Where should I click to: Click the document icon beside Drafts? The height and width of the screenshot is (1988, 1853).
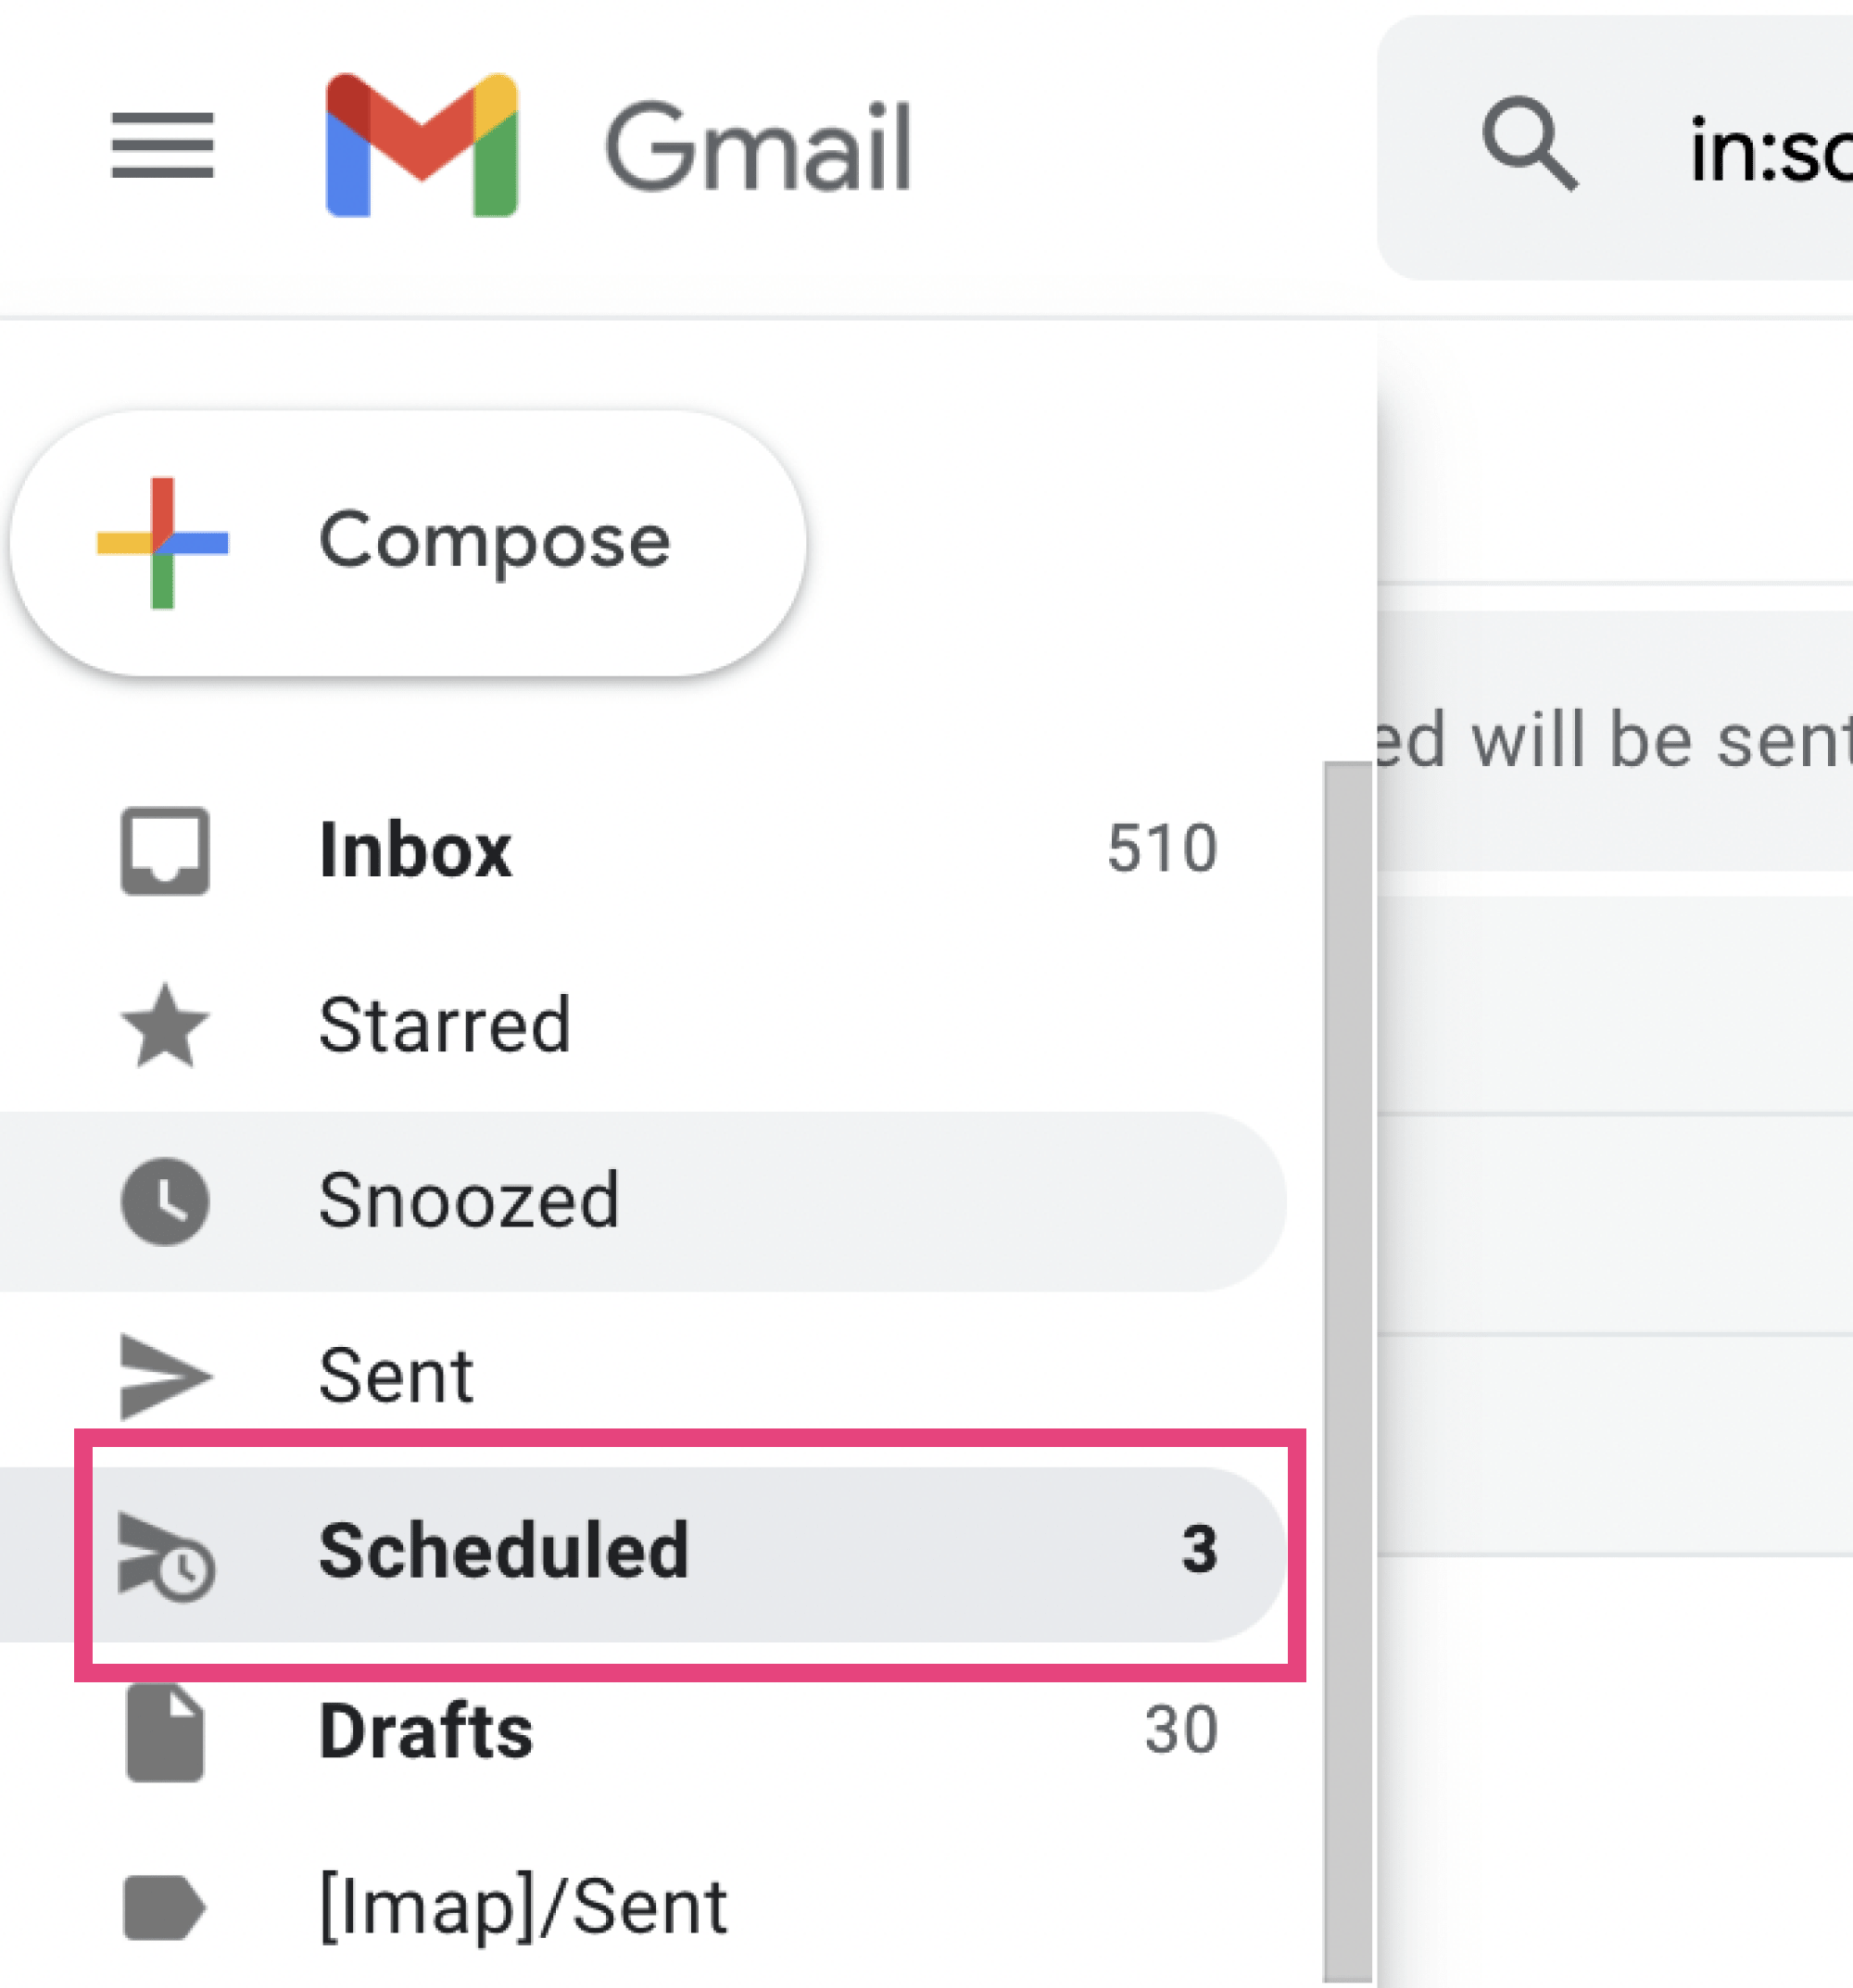click(163, 1732)
